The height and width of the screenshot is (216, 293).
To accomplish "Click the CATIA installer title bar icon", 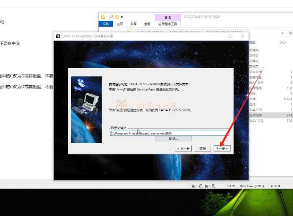I will [58, 36].
